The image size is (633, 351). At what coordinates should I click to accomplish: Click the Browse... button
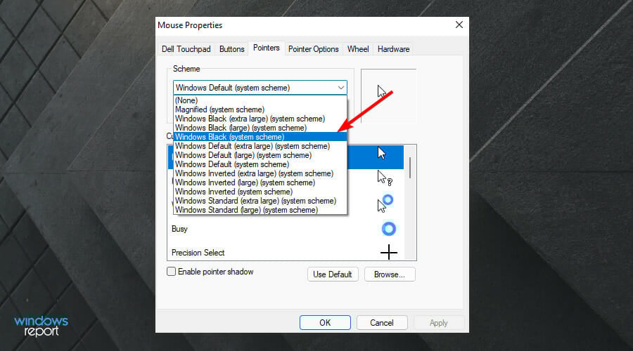click(390, 274)
